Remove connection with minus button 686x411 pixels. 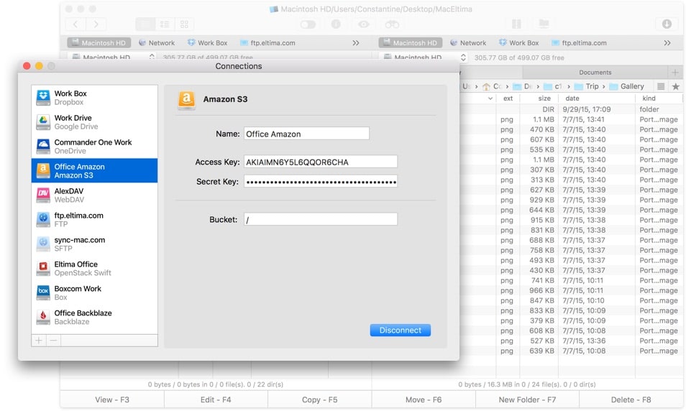(x=53, y=340)
